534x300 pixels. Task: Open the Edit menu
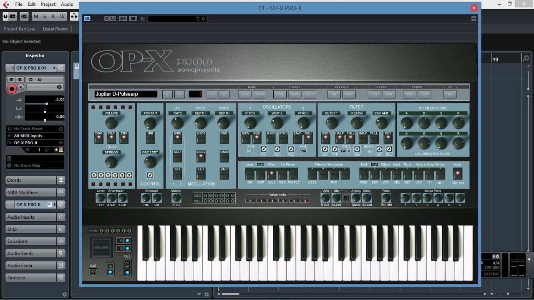[x=32, y=4]
